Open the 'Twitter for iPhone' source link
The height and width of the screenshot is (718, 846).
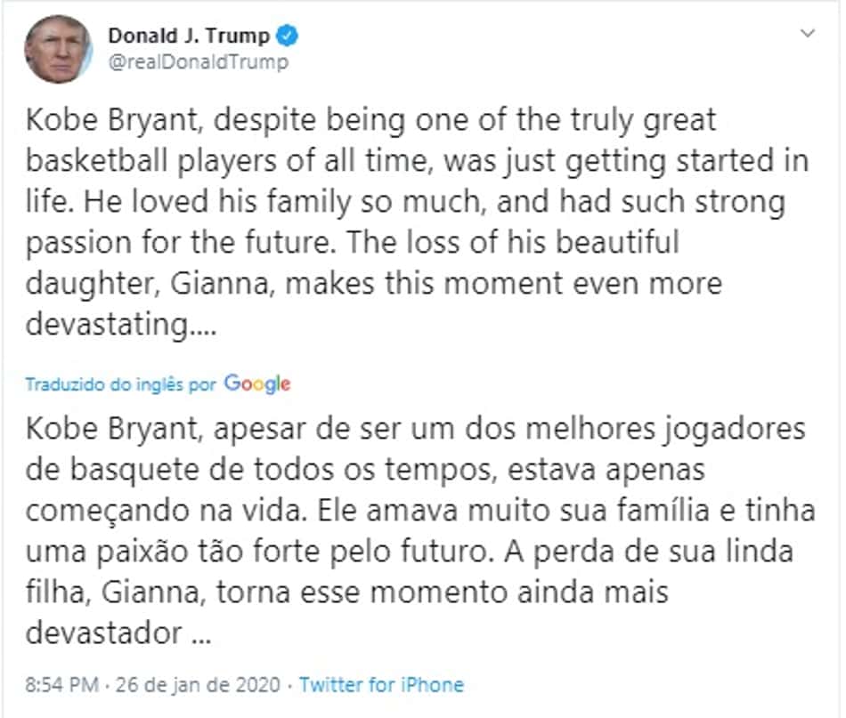[x=381, y=684]
